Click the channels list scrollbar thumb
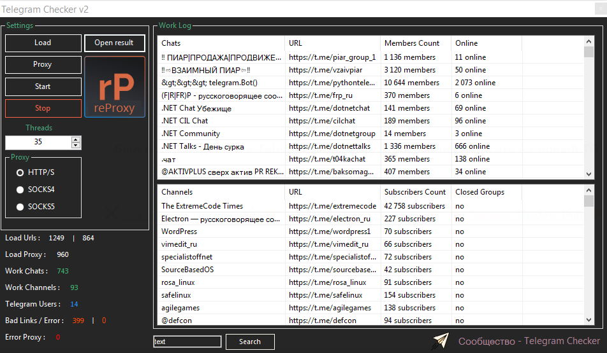The image size is (607, 353). 589,201
